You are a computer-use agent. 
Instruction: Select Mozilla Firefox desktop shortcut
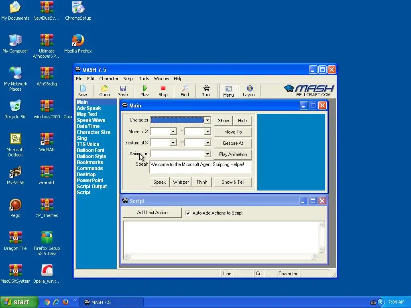click(x=78, y=43)
